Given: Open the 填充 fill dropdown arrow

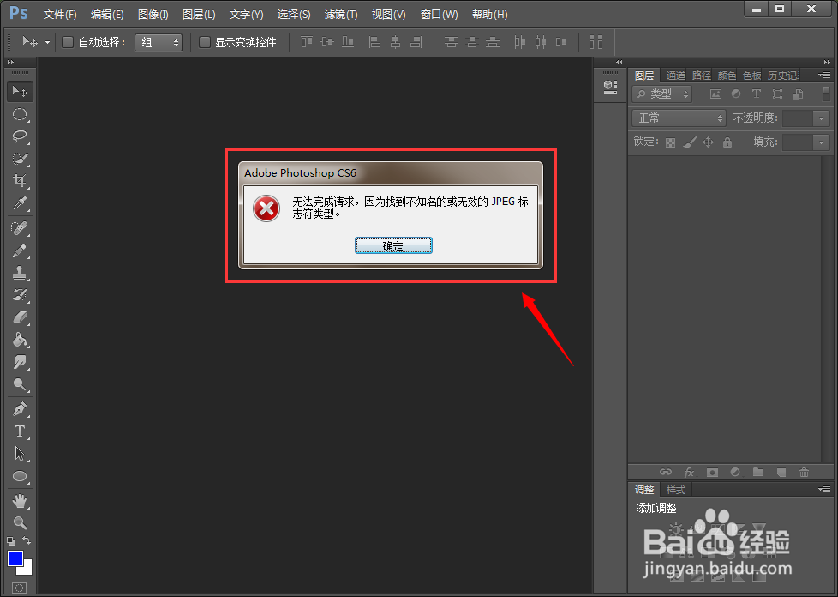Looking at the screenshot, I should (x=821, y=142).
